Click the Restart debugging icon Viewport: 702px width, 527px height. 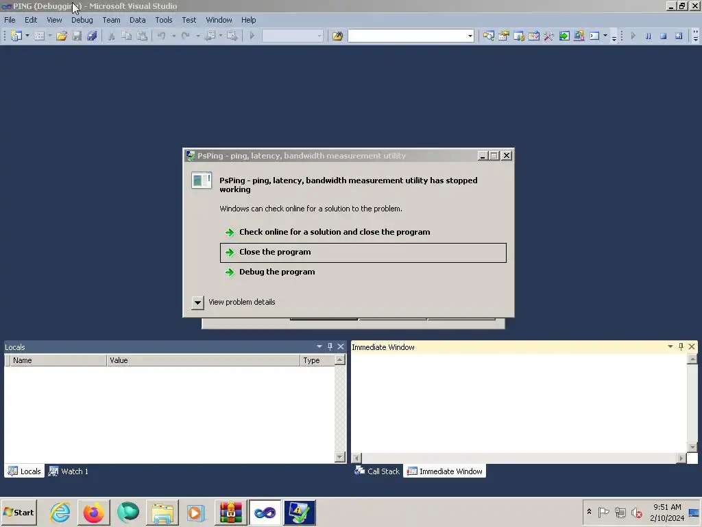[679, 36]
